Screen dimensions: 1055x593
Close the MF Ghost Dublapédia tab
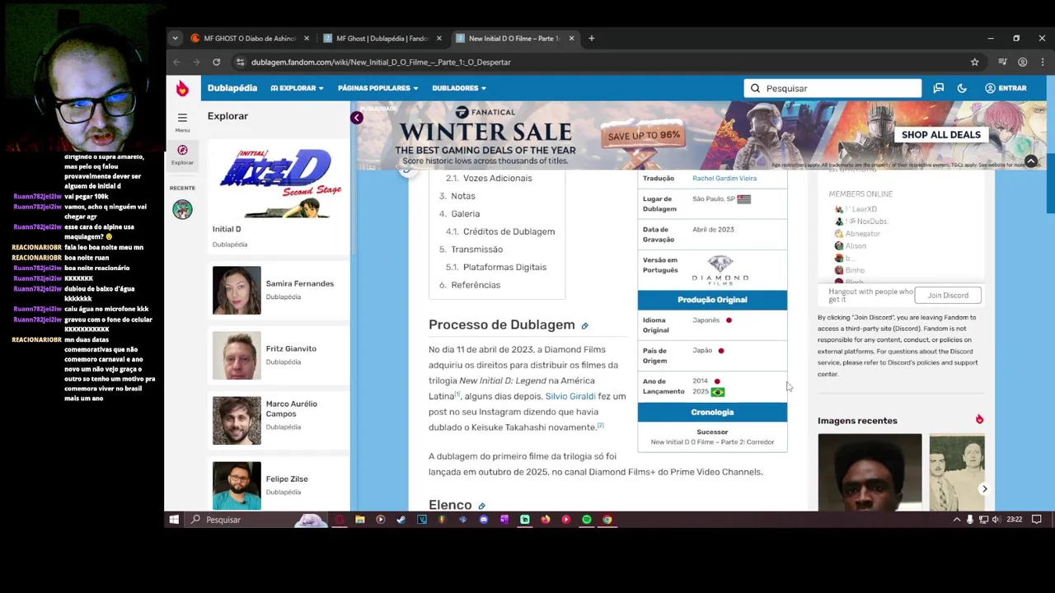tap(439, 38)
